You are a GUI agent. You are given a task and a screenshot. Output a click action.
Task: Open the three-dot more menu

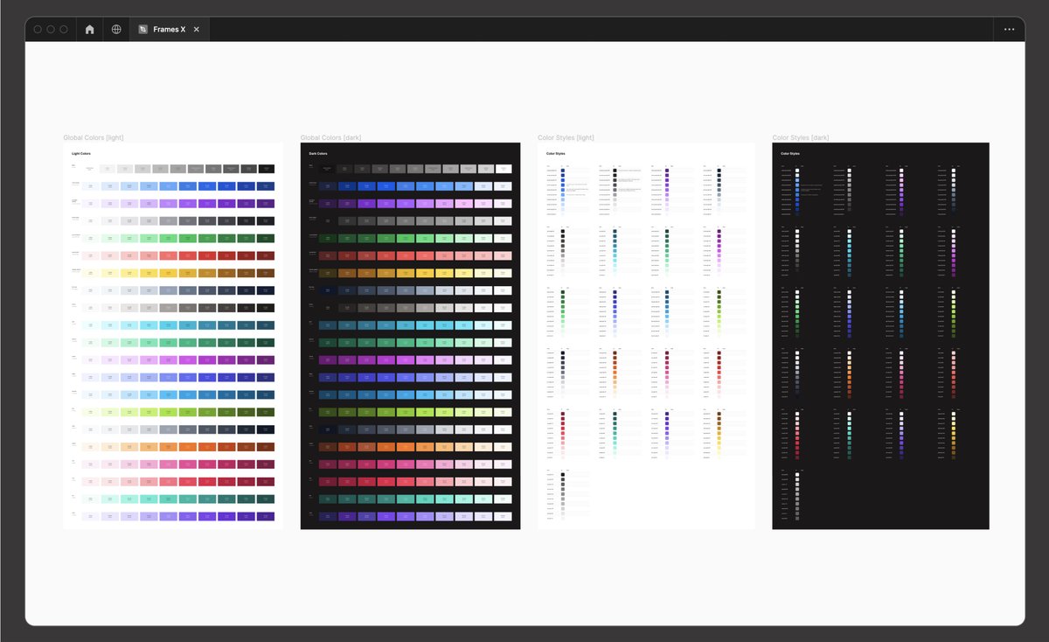pyautogui.click(x=1010, y=29)
